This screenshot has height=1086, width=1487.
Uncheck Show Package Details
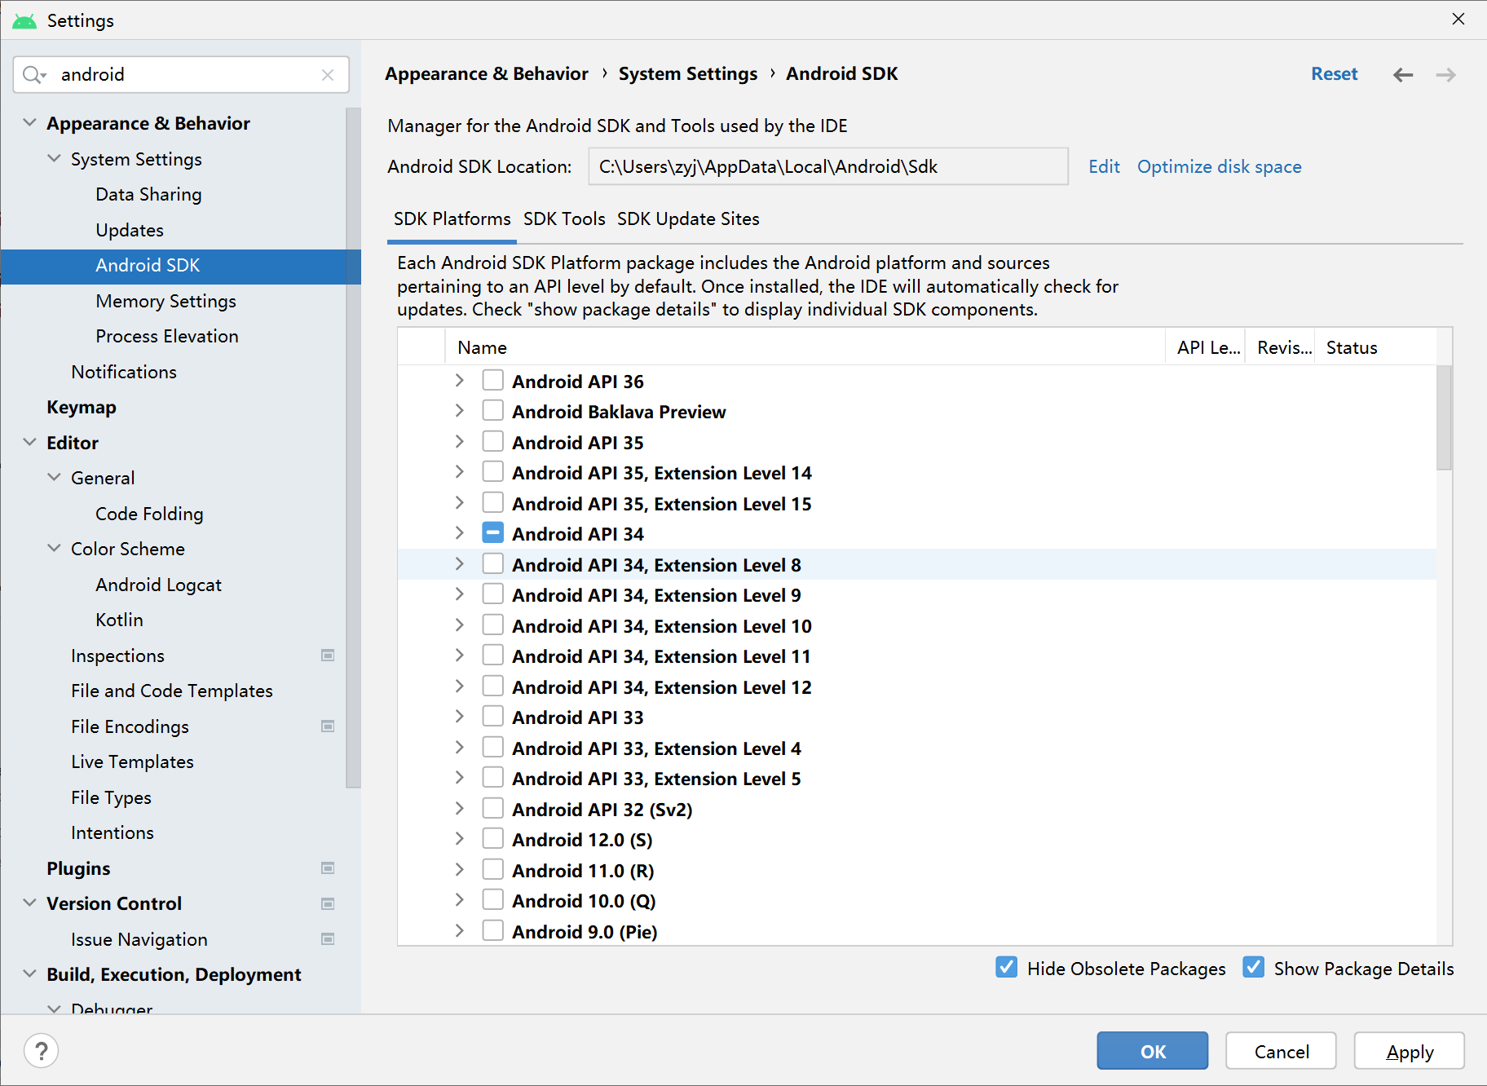[1254, 968]
